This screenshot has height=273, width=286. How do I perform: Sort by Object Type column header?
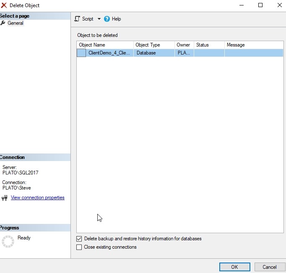point(153,45)
